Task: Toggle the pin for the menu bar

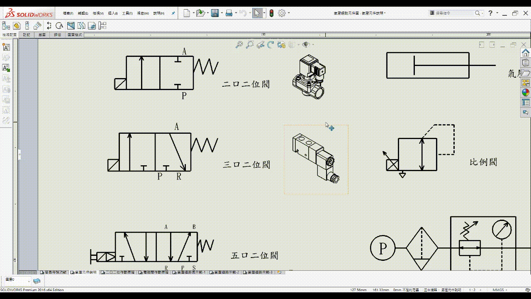Action: coord(173,13)
